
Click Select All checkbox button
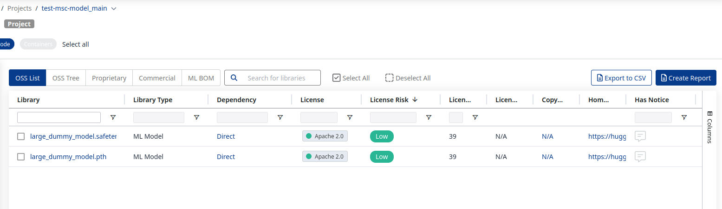point(351,78)
